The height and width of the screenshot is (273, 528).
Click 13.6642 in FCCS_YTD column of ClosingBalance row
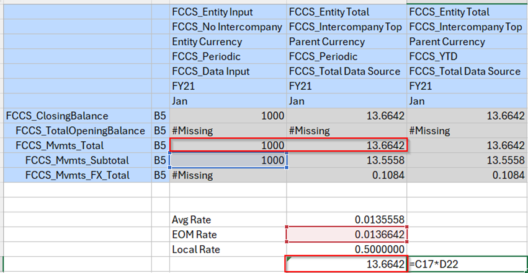[x=467, y=116]
